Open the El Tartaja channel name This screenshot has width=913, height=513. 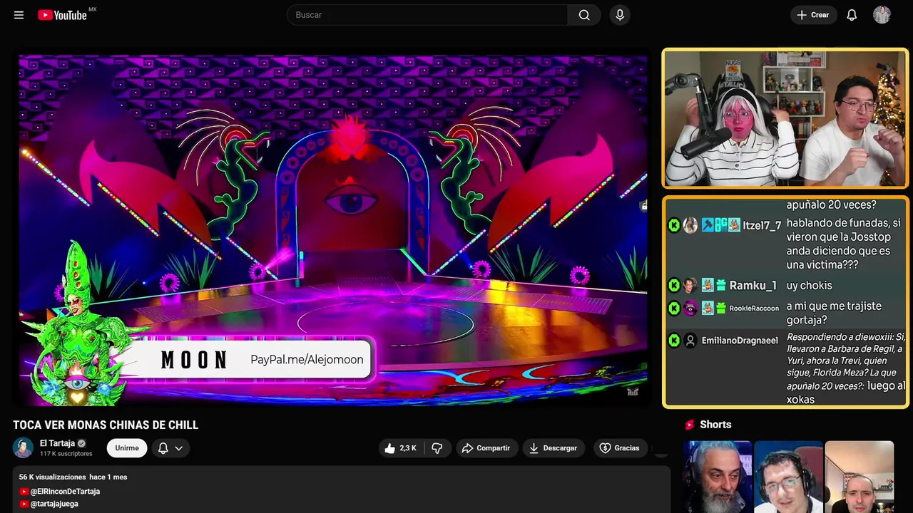tap(57, 443)
